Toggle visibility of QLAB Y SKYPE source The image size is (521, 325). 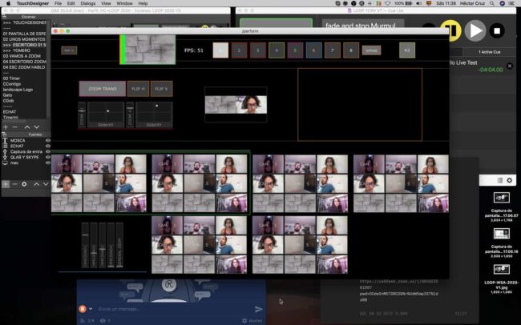[48, 158]
